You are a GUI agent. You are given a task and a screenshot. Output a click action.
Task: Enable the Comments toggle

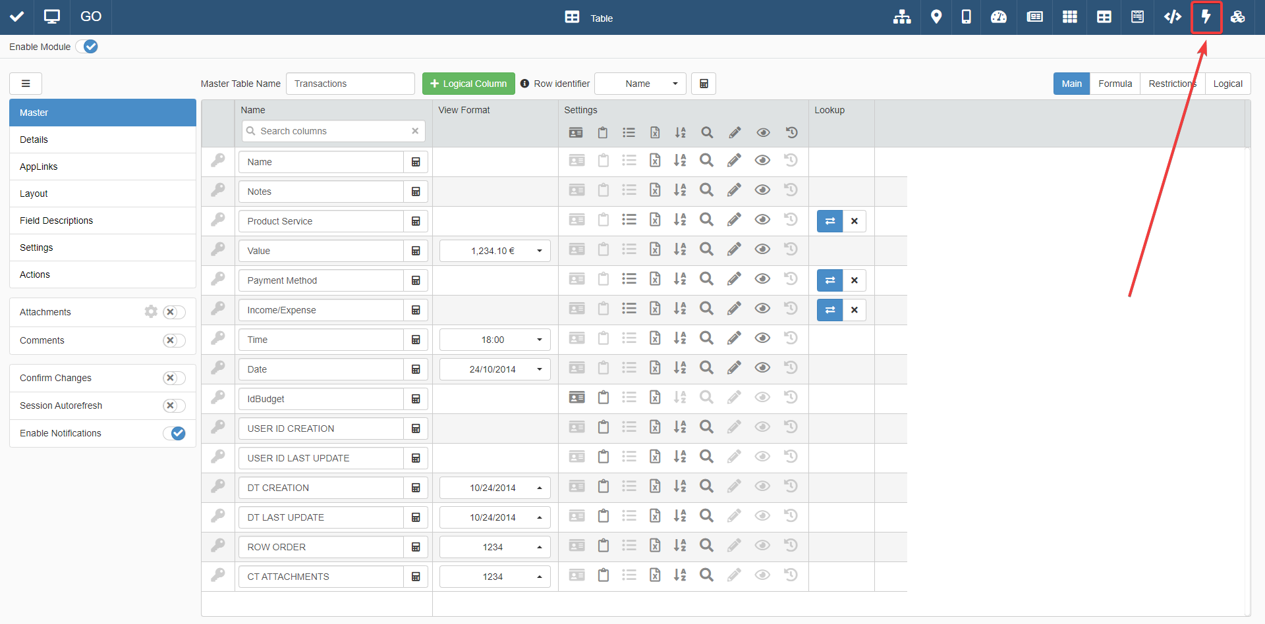point(174,340)
